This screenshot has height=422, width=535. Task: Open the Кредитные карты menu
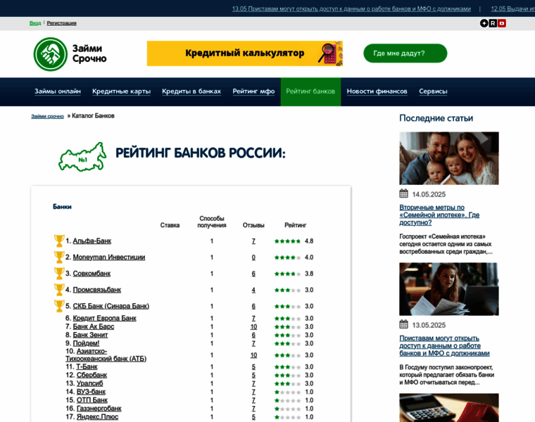click(x=122, y=91)
